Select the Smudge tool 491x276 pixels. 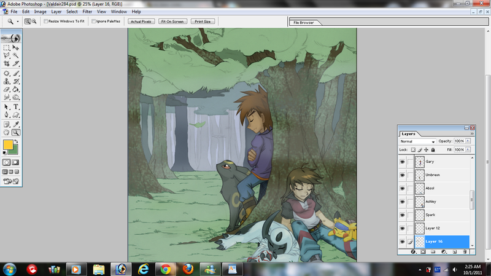click(7, 97)
